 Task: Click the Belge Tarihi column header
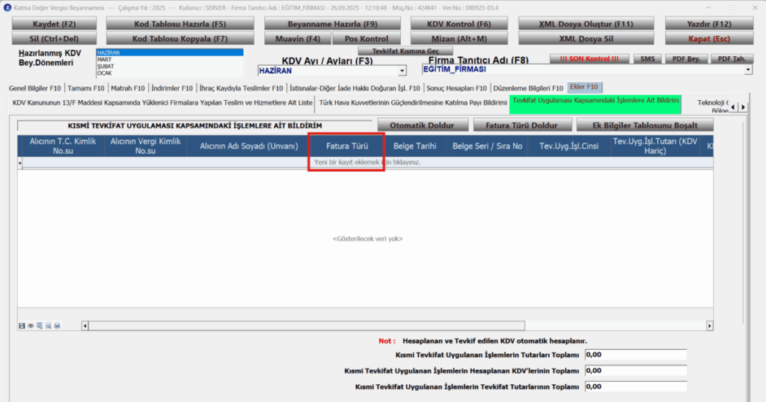(x=414, y=146)
